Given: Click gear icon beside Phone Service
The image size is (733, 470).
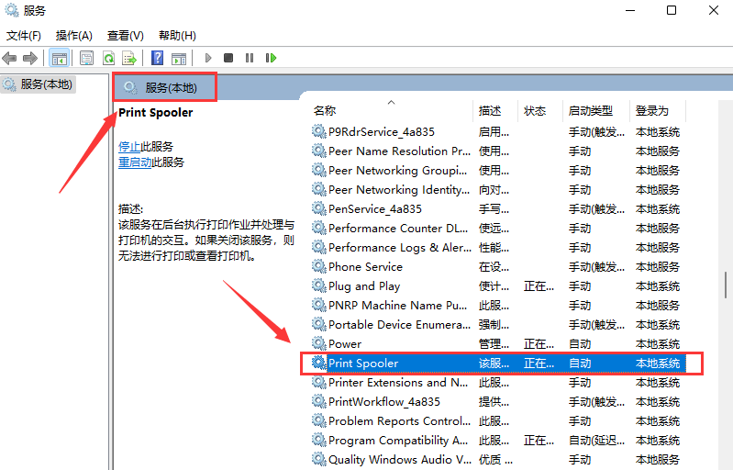Looking at the screenshot, I should [x=319, y=266].
